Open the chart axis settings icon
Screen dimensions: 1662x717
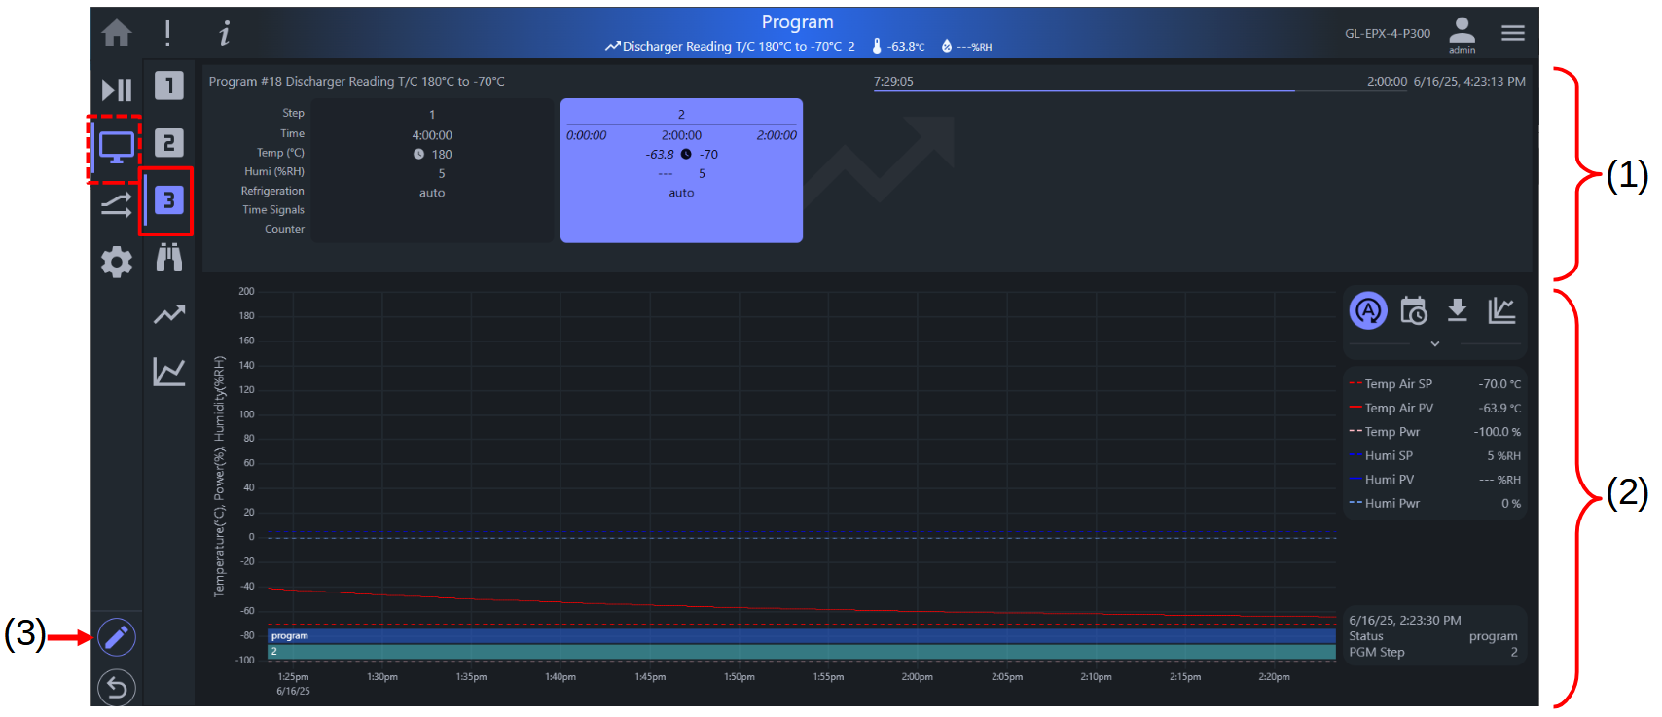pyautogui.click(x=1501, y=310)
